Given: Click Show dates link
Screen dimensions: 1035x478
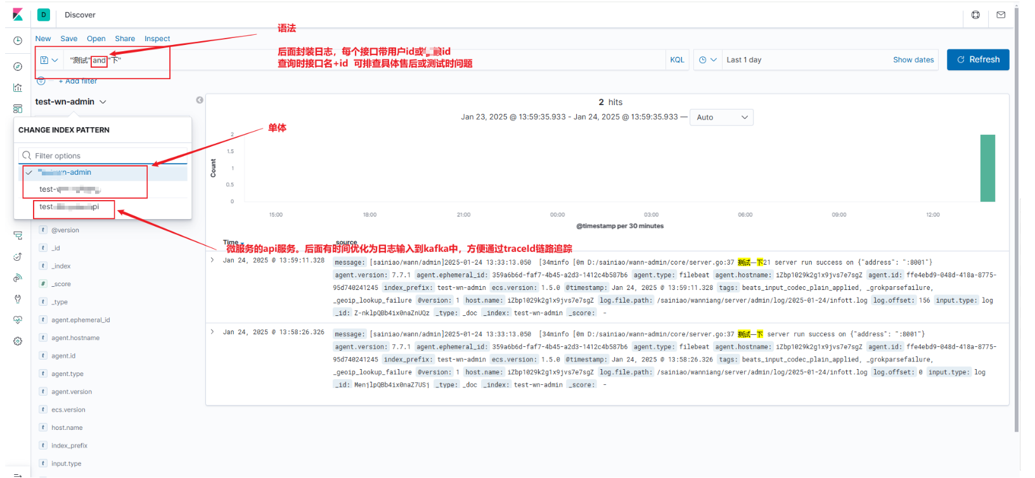Looking at the screenshot, I should pyautogui.click(x=913, y=60).
